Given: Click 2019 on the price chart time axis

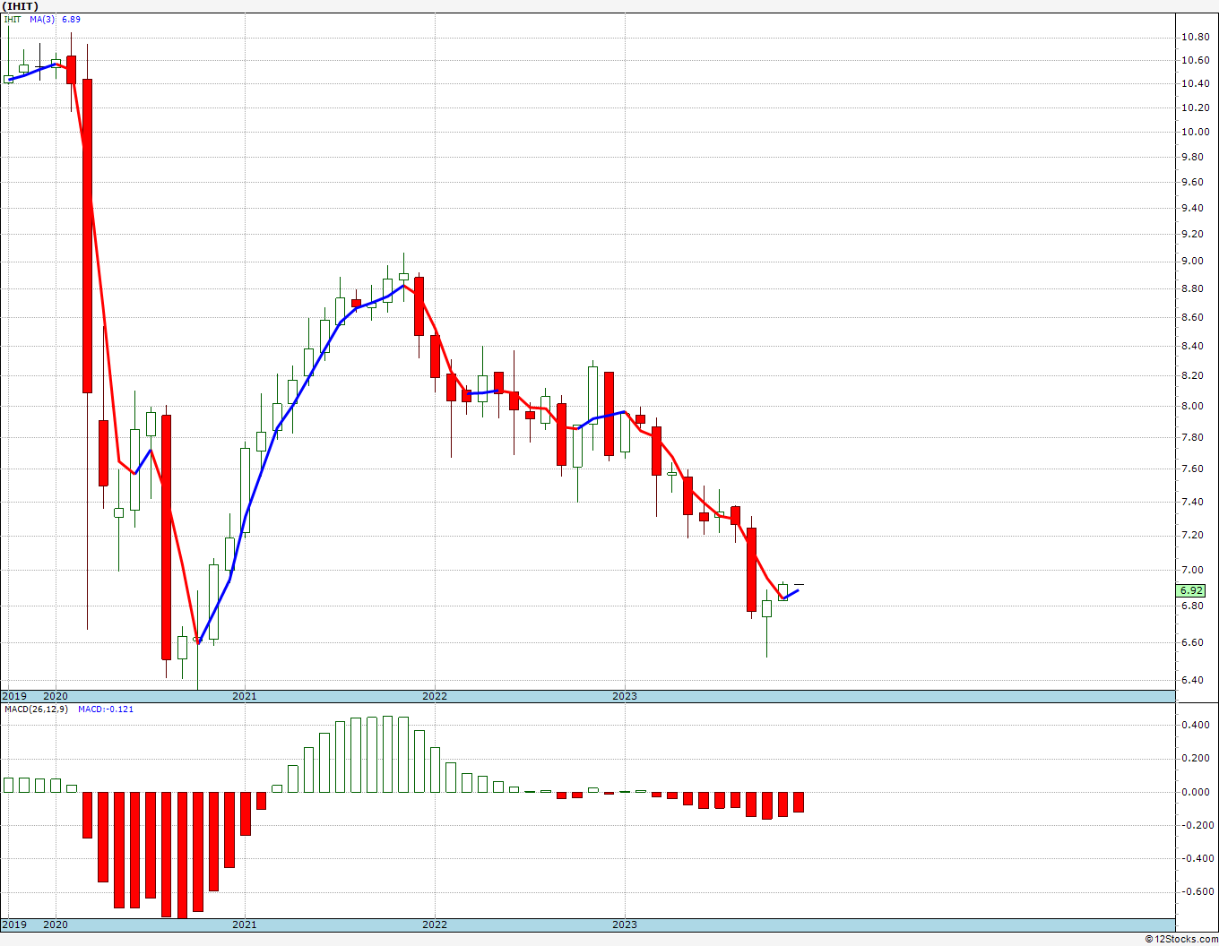Looking at the screenshot, I should click(x=14, y=696).
